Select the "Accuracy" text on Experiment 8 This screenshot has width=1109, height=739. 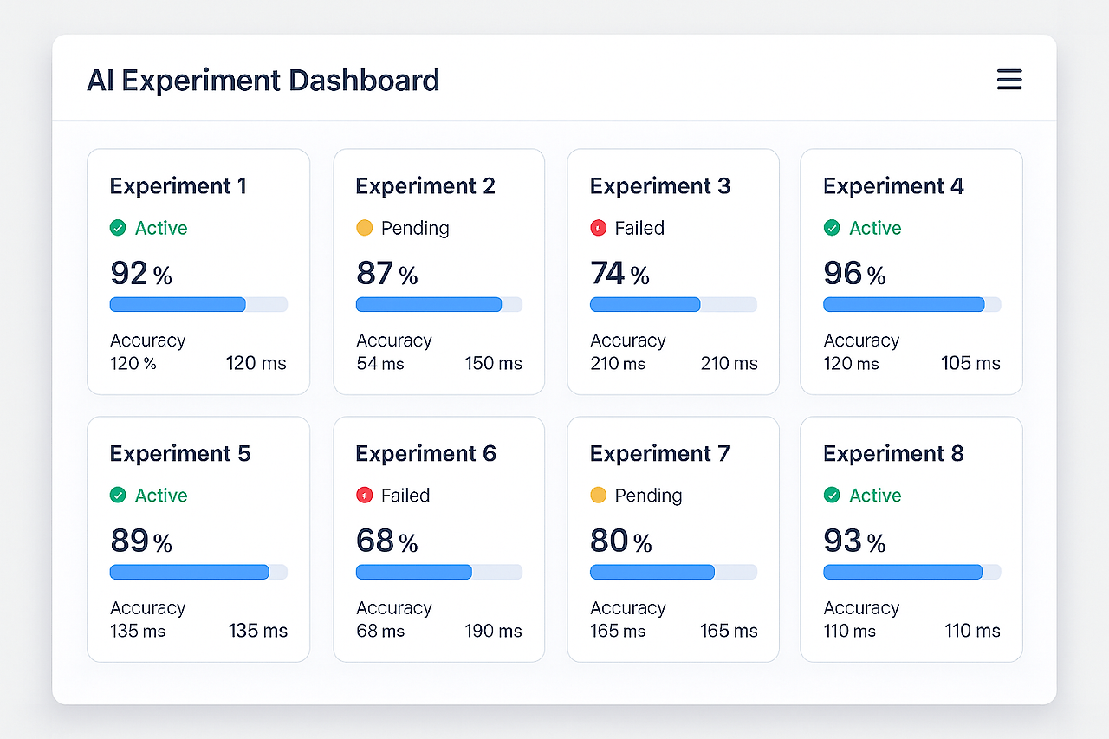point(861,608)
